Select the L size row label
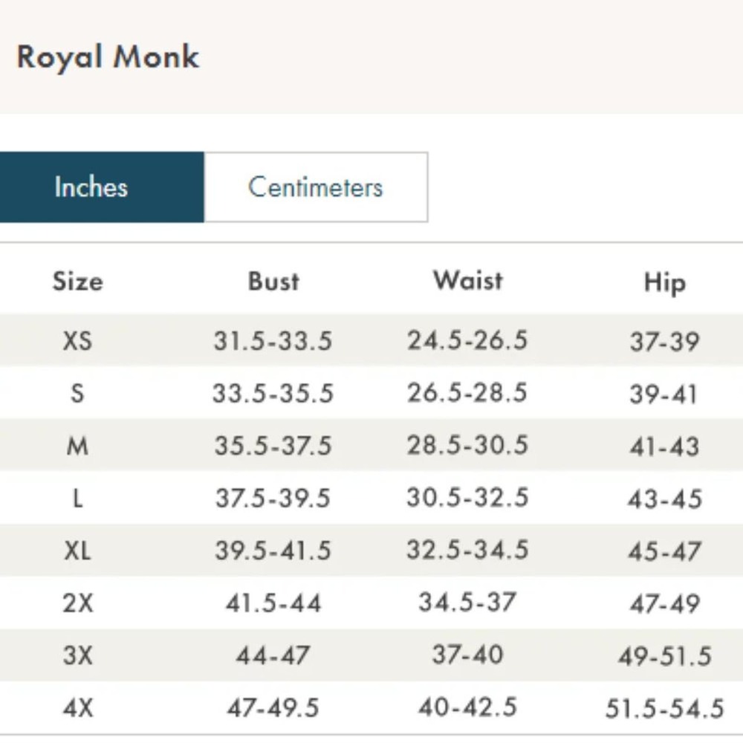The width and height of the screenshot is (743, 743). [x=77, y=498]
